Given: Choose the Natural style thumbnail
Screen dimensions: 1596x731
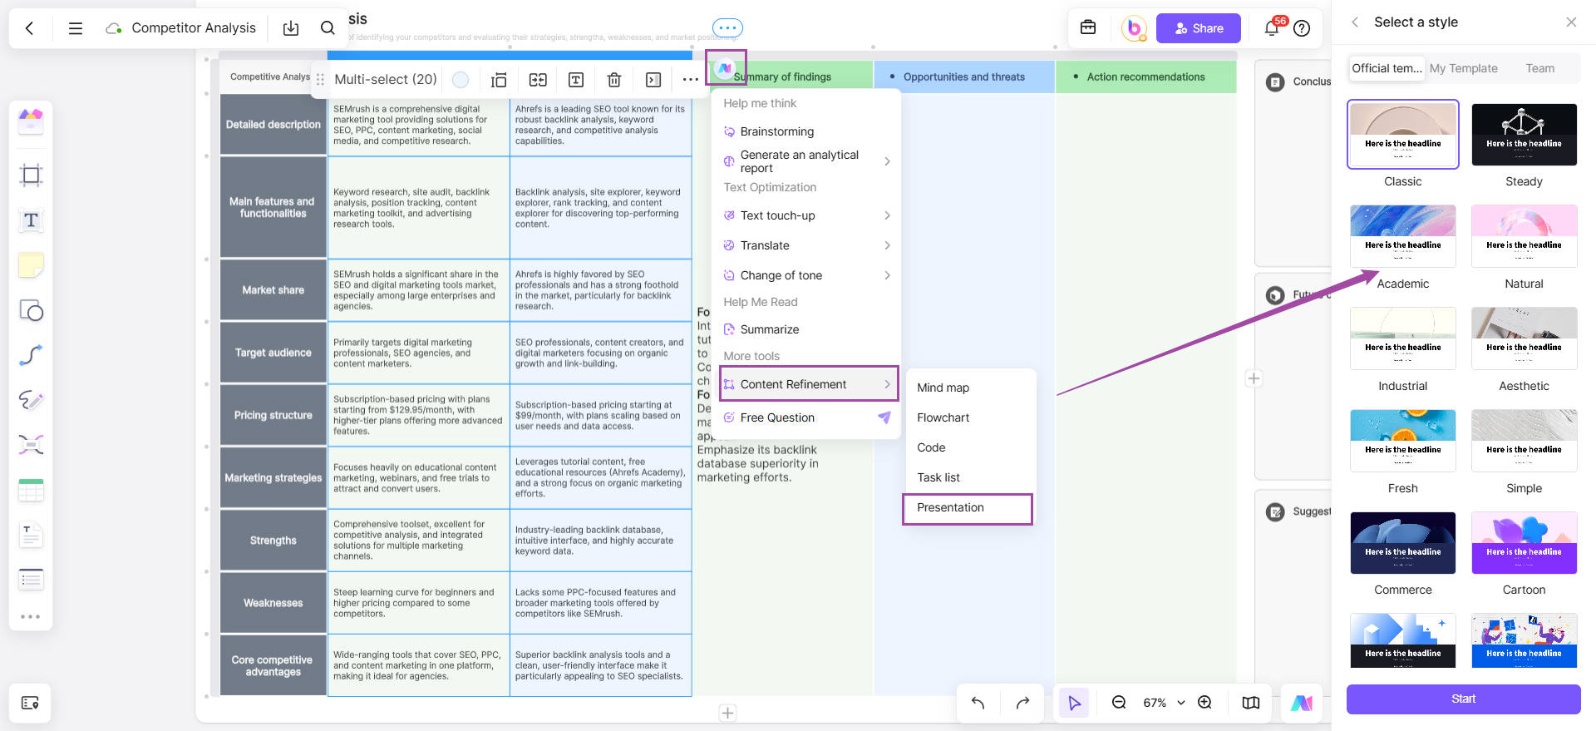Looking at the screenshot, I should 1525,236.
